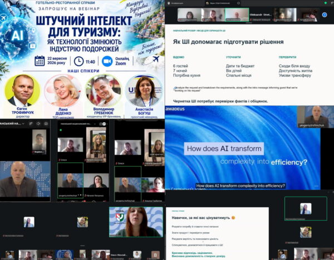The height and width of the screenshot is (260, 334).
Task: Click the green encryption shield indicator
Action: (325, 3)
